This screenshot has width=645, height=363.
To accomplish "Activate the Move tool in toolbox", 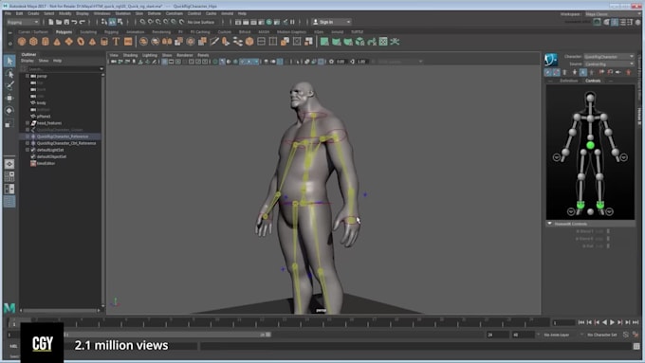I will [9, 98].
